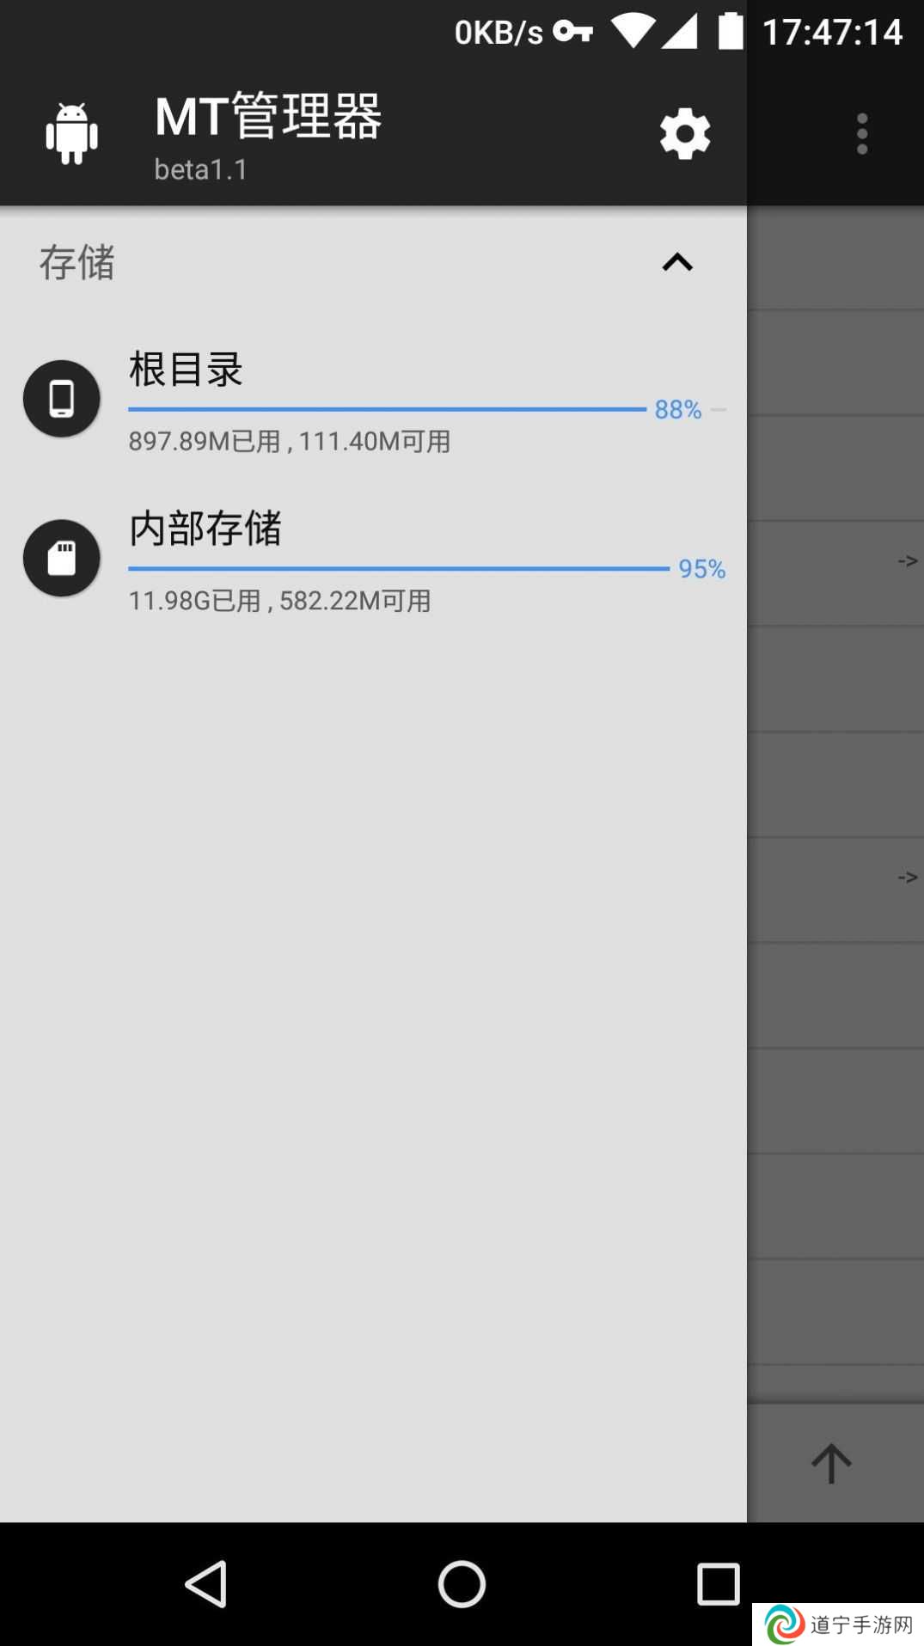This screenshot has height=1646, width=924.
Task: Tap the beta1.1 version label
Action: click(x=201, y=169)
